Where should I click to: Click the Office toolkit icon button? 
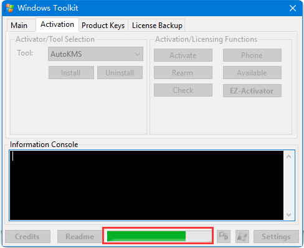tap(224, 236)
